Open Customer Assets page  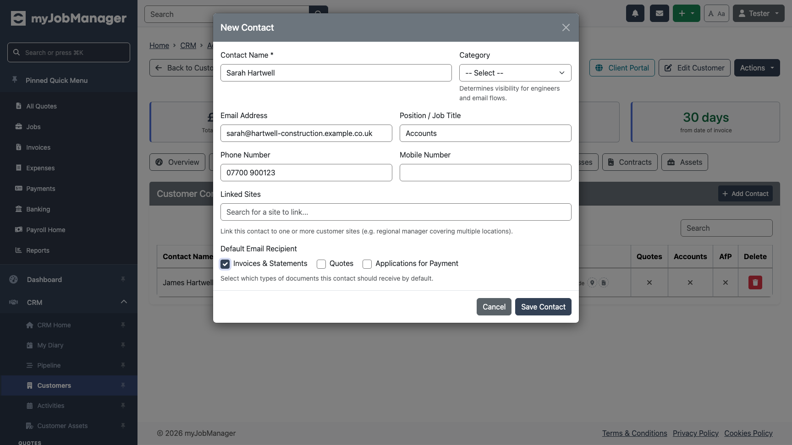click(x=62, y=426)
